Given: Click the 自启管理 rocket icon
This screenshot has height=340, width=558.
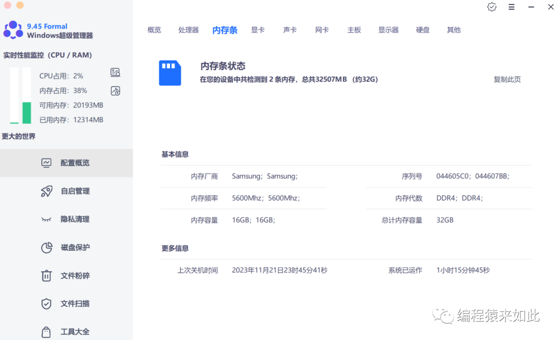Looking at the screenshot, I should click(47, 191).
